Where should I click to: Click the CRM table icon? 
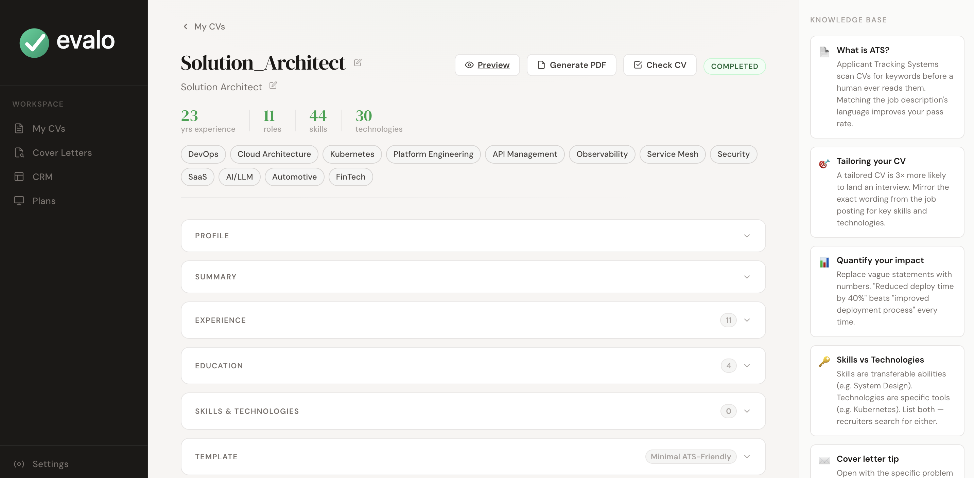(x=19, y=177)
